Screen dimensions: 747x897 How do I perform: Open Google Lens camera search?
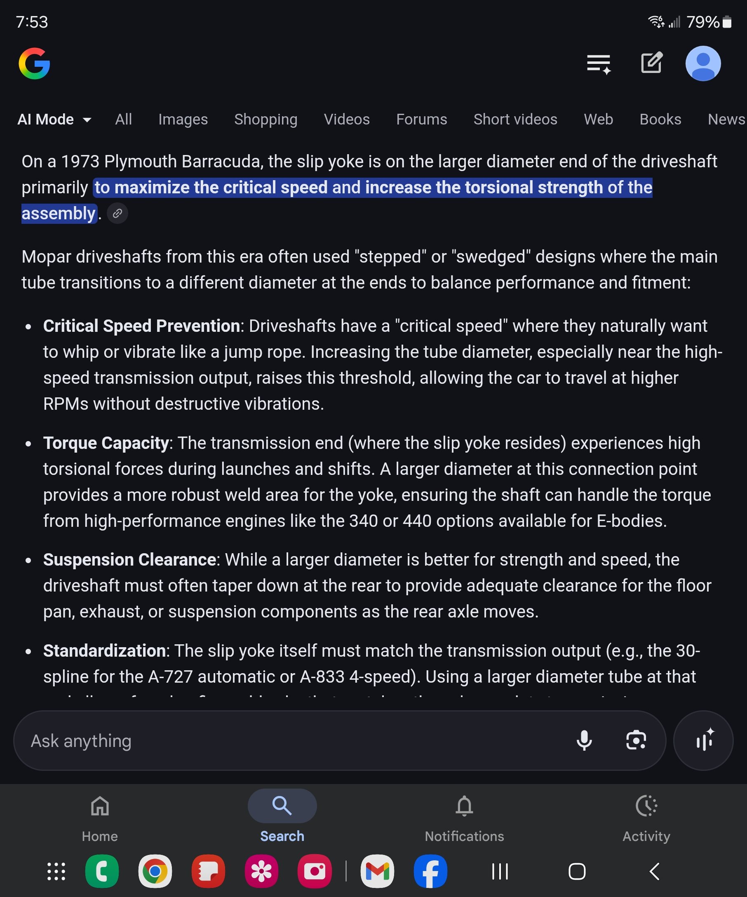click(636, 741)
